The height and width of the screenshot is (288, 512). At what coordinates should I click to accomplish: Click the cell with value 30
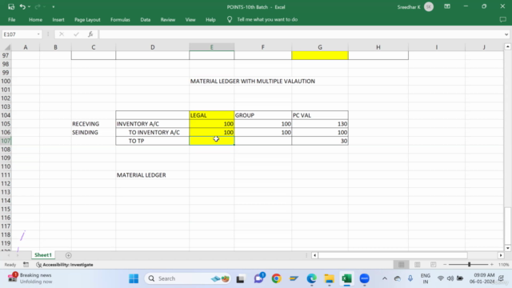pos(320,141)
